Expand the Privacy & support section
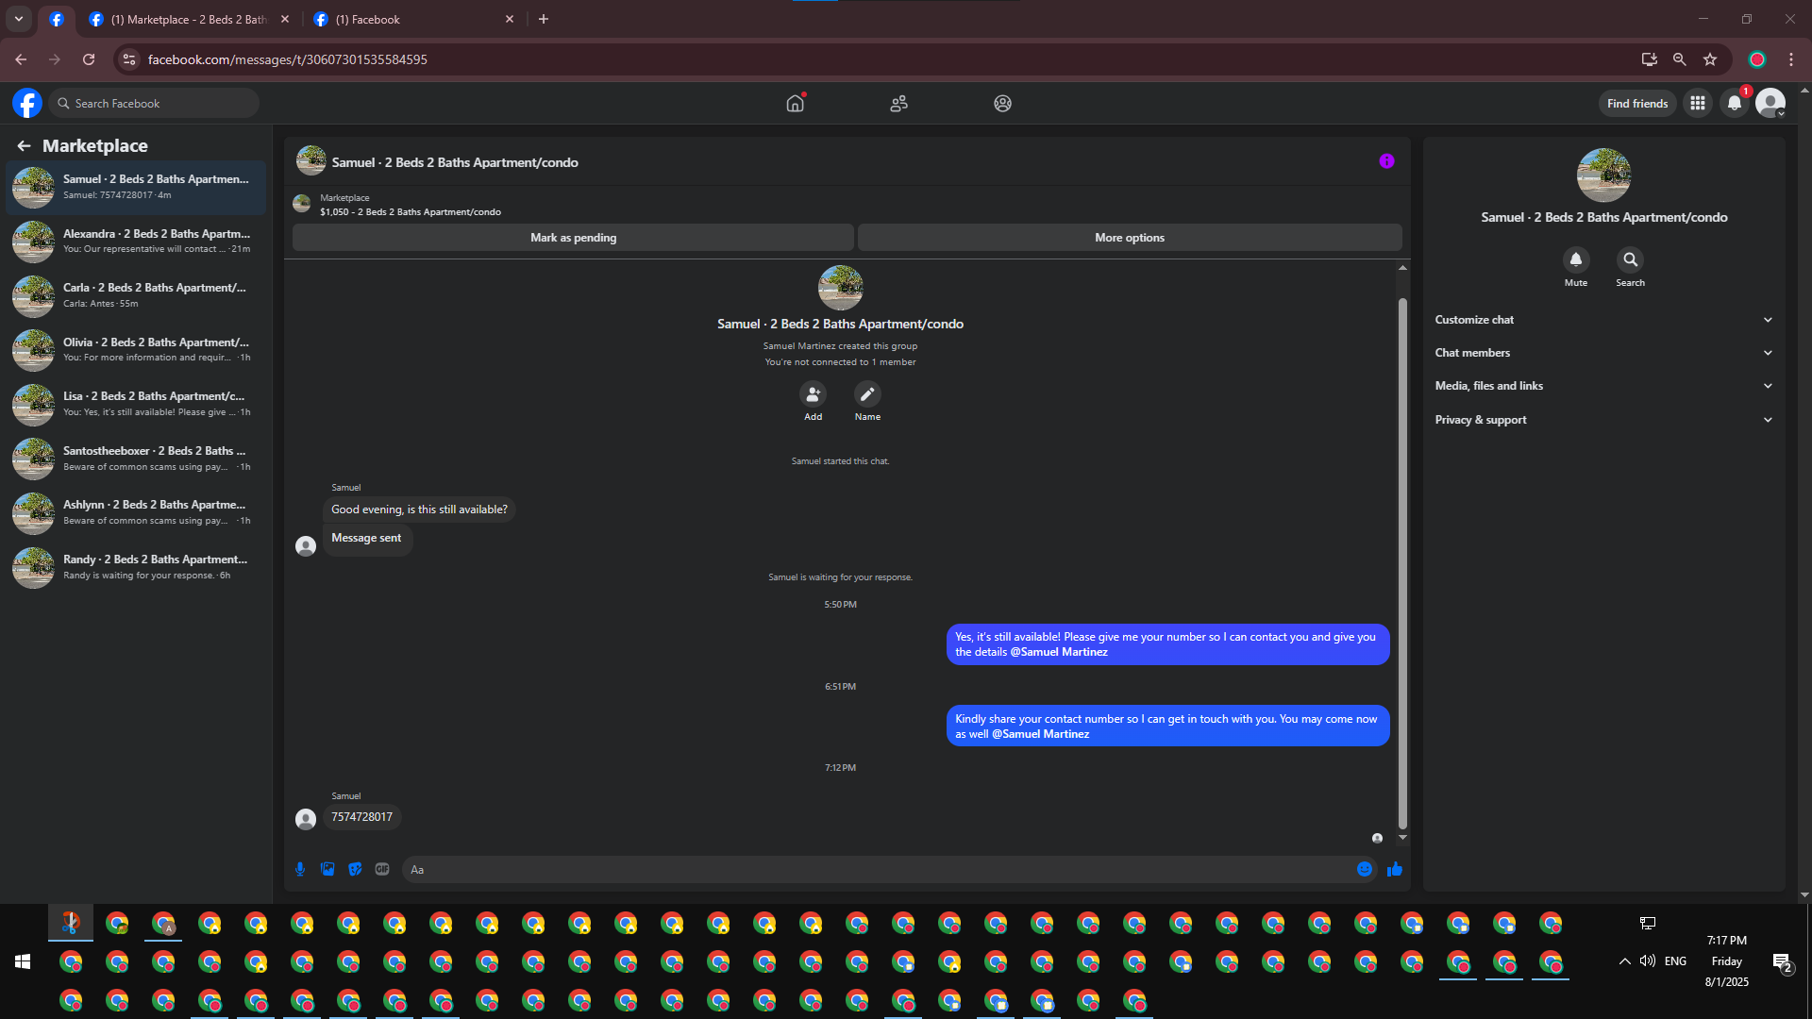The image size is (1812, 1019). tap(1603, 420)
